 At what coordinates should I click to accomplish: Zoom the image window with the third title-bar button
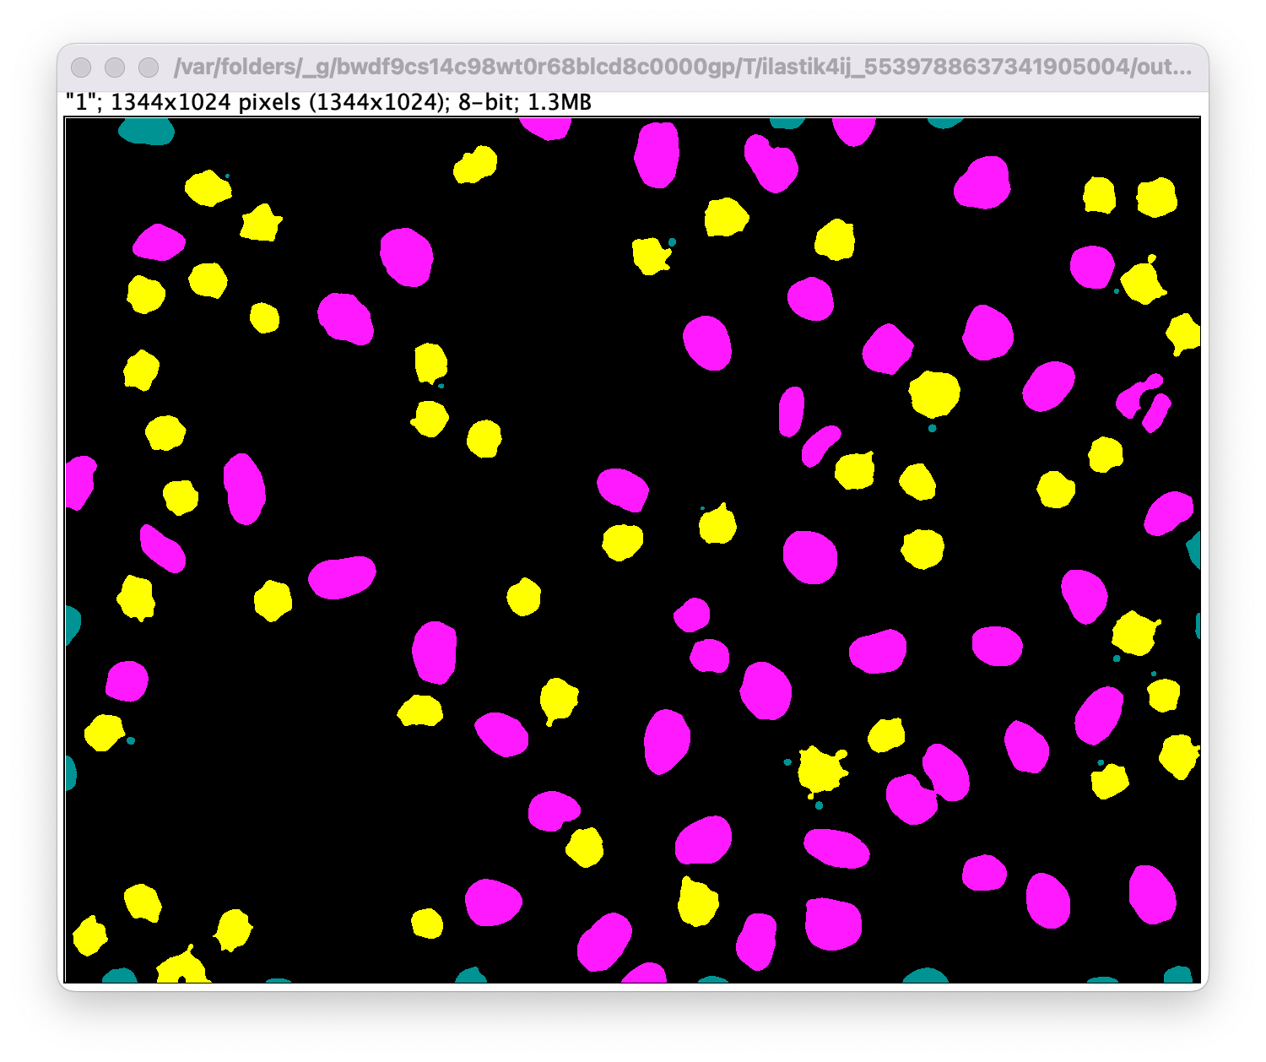tap(149, 68)
